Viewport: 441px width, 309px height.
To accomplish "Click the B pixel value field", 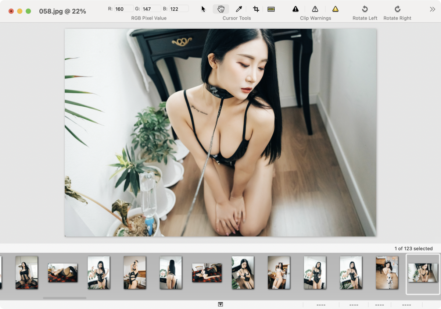I will [x=179, y=8].
